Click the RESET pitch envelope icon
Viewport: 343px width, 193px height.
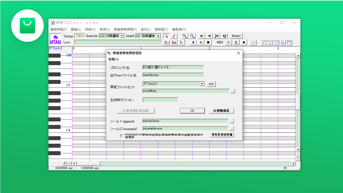290,42
